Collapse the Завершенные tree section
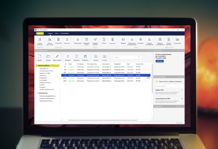 point(37,93)
